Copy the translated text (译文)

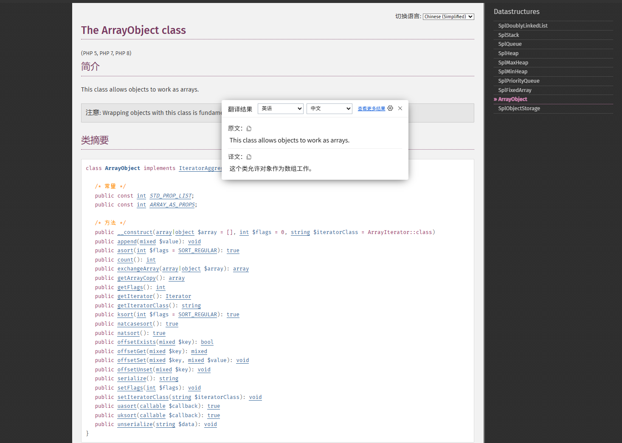click(x=249, y=157)
